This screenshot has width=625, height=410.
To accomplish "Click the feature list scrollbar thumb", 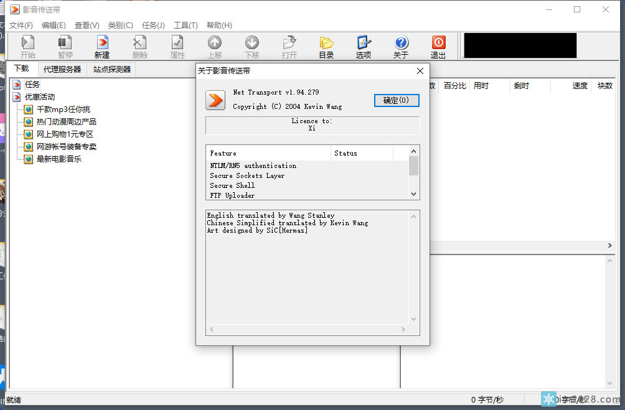I will click(414, 165).
